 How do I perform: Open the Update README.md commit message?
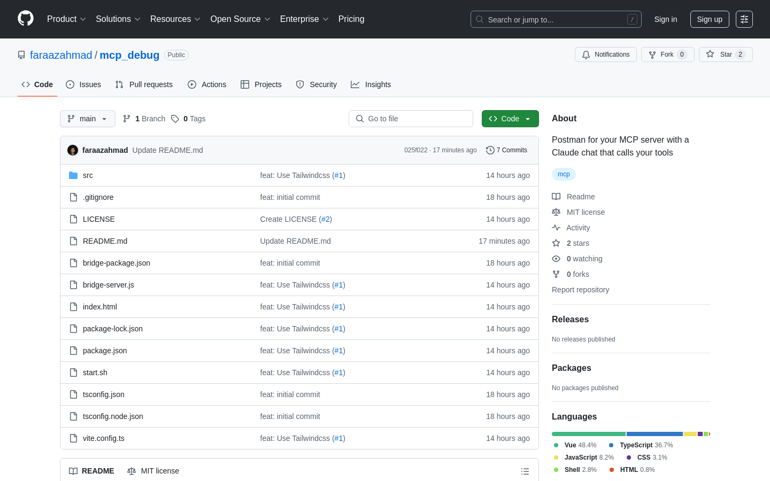(168, 150)
